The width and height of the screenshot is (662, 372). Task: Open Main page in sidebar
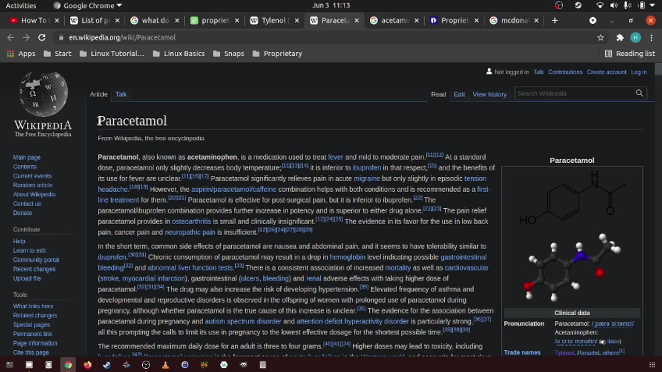[26, 158]
